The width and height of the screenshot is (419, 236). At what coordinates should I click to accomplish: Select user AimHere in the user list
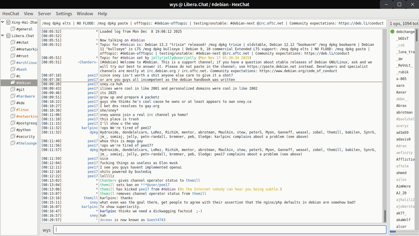[403, 186]
